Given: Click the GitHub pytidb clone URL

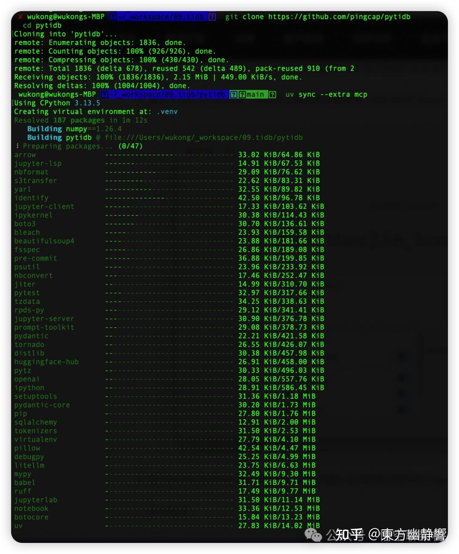Looking at the screenshot, I should pos(339,17).
